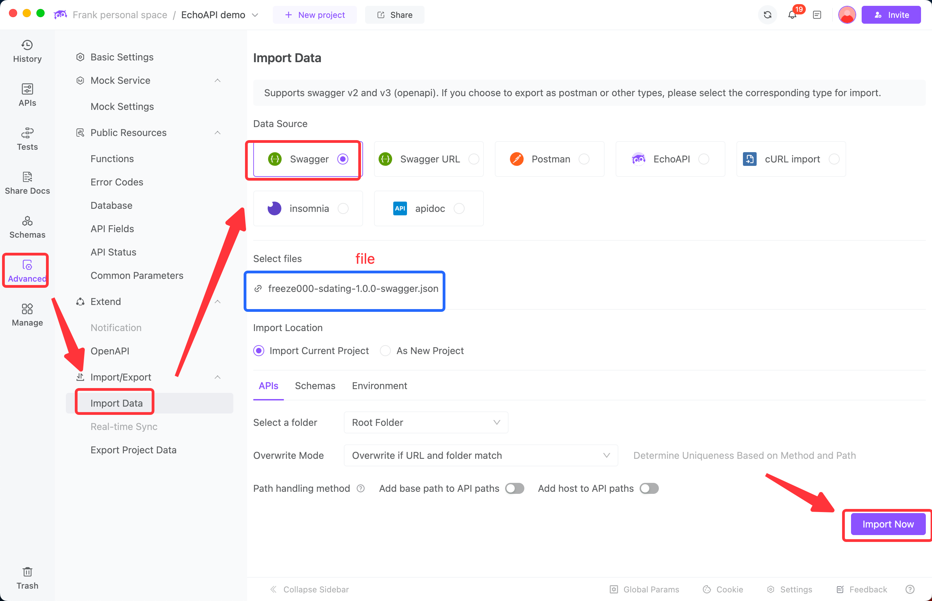The height and width of the screenshot is (601, 932).
Task: Open the History sidebar panel
Action: (x=27, y=51)
